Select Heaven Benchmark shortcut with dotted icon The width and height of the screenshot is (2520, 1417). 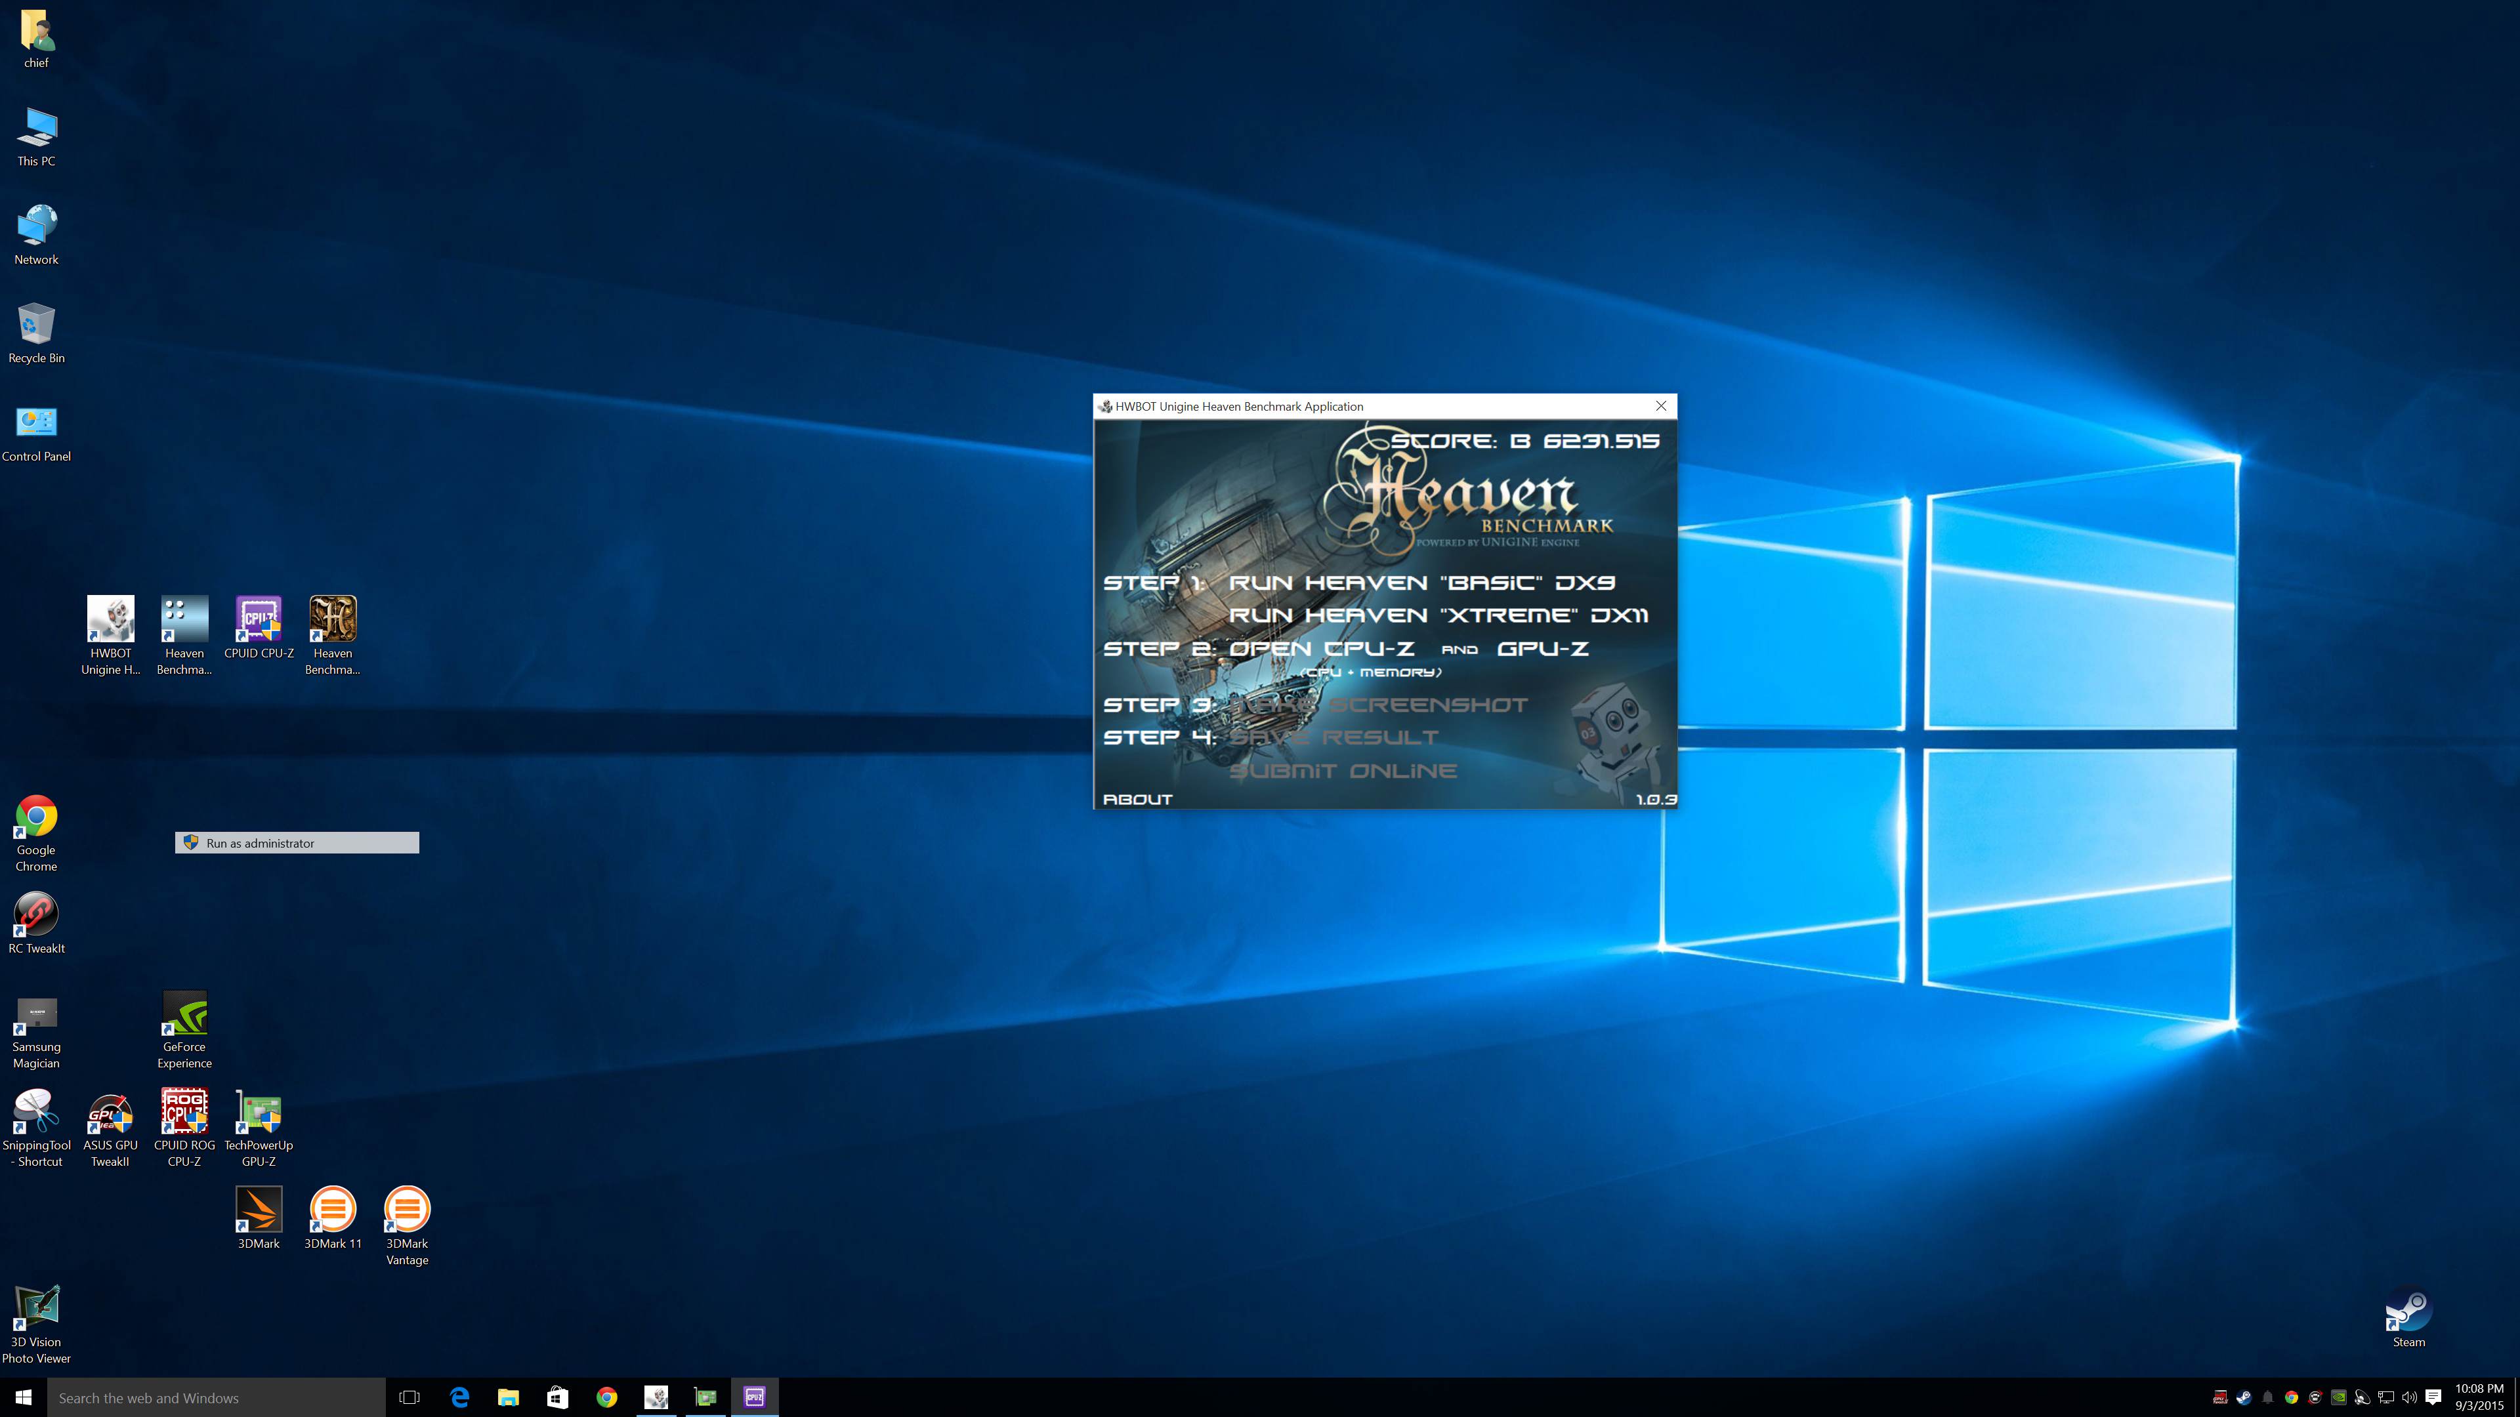click(184, 636)
